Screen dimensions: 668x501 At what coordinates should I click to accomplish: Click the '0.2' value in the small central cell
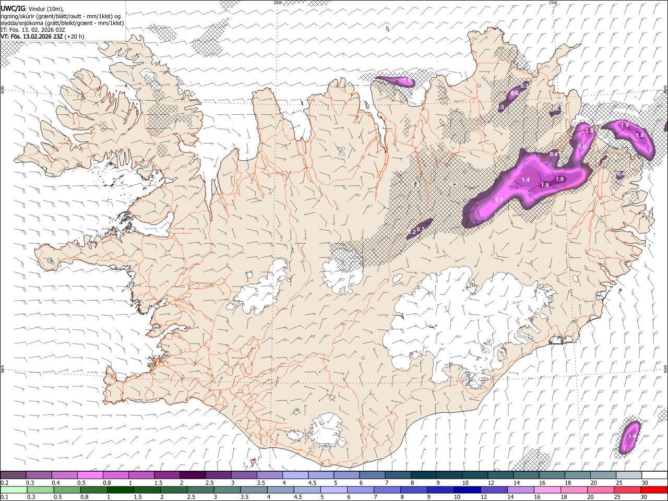pos(412,232)
